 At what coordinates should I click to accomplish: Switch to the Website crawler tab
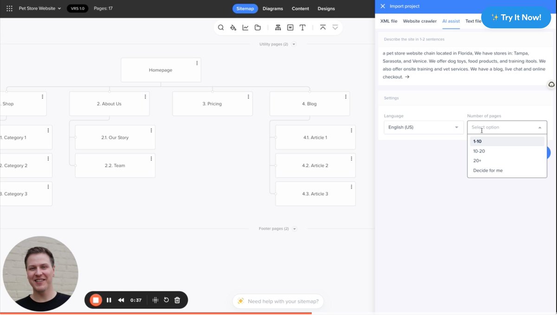coord(420,21)
